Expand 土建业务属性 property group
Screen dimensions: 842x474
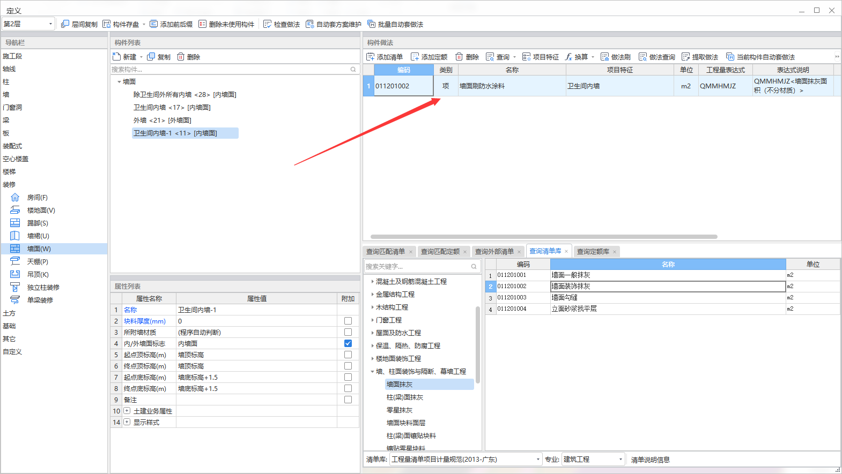coord(127,411)
